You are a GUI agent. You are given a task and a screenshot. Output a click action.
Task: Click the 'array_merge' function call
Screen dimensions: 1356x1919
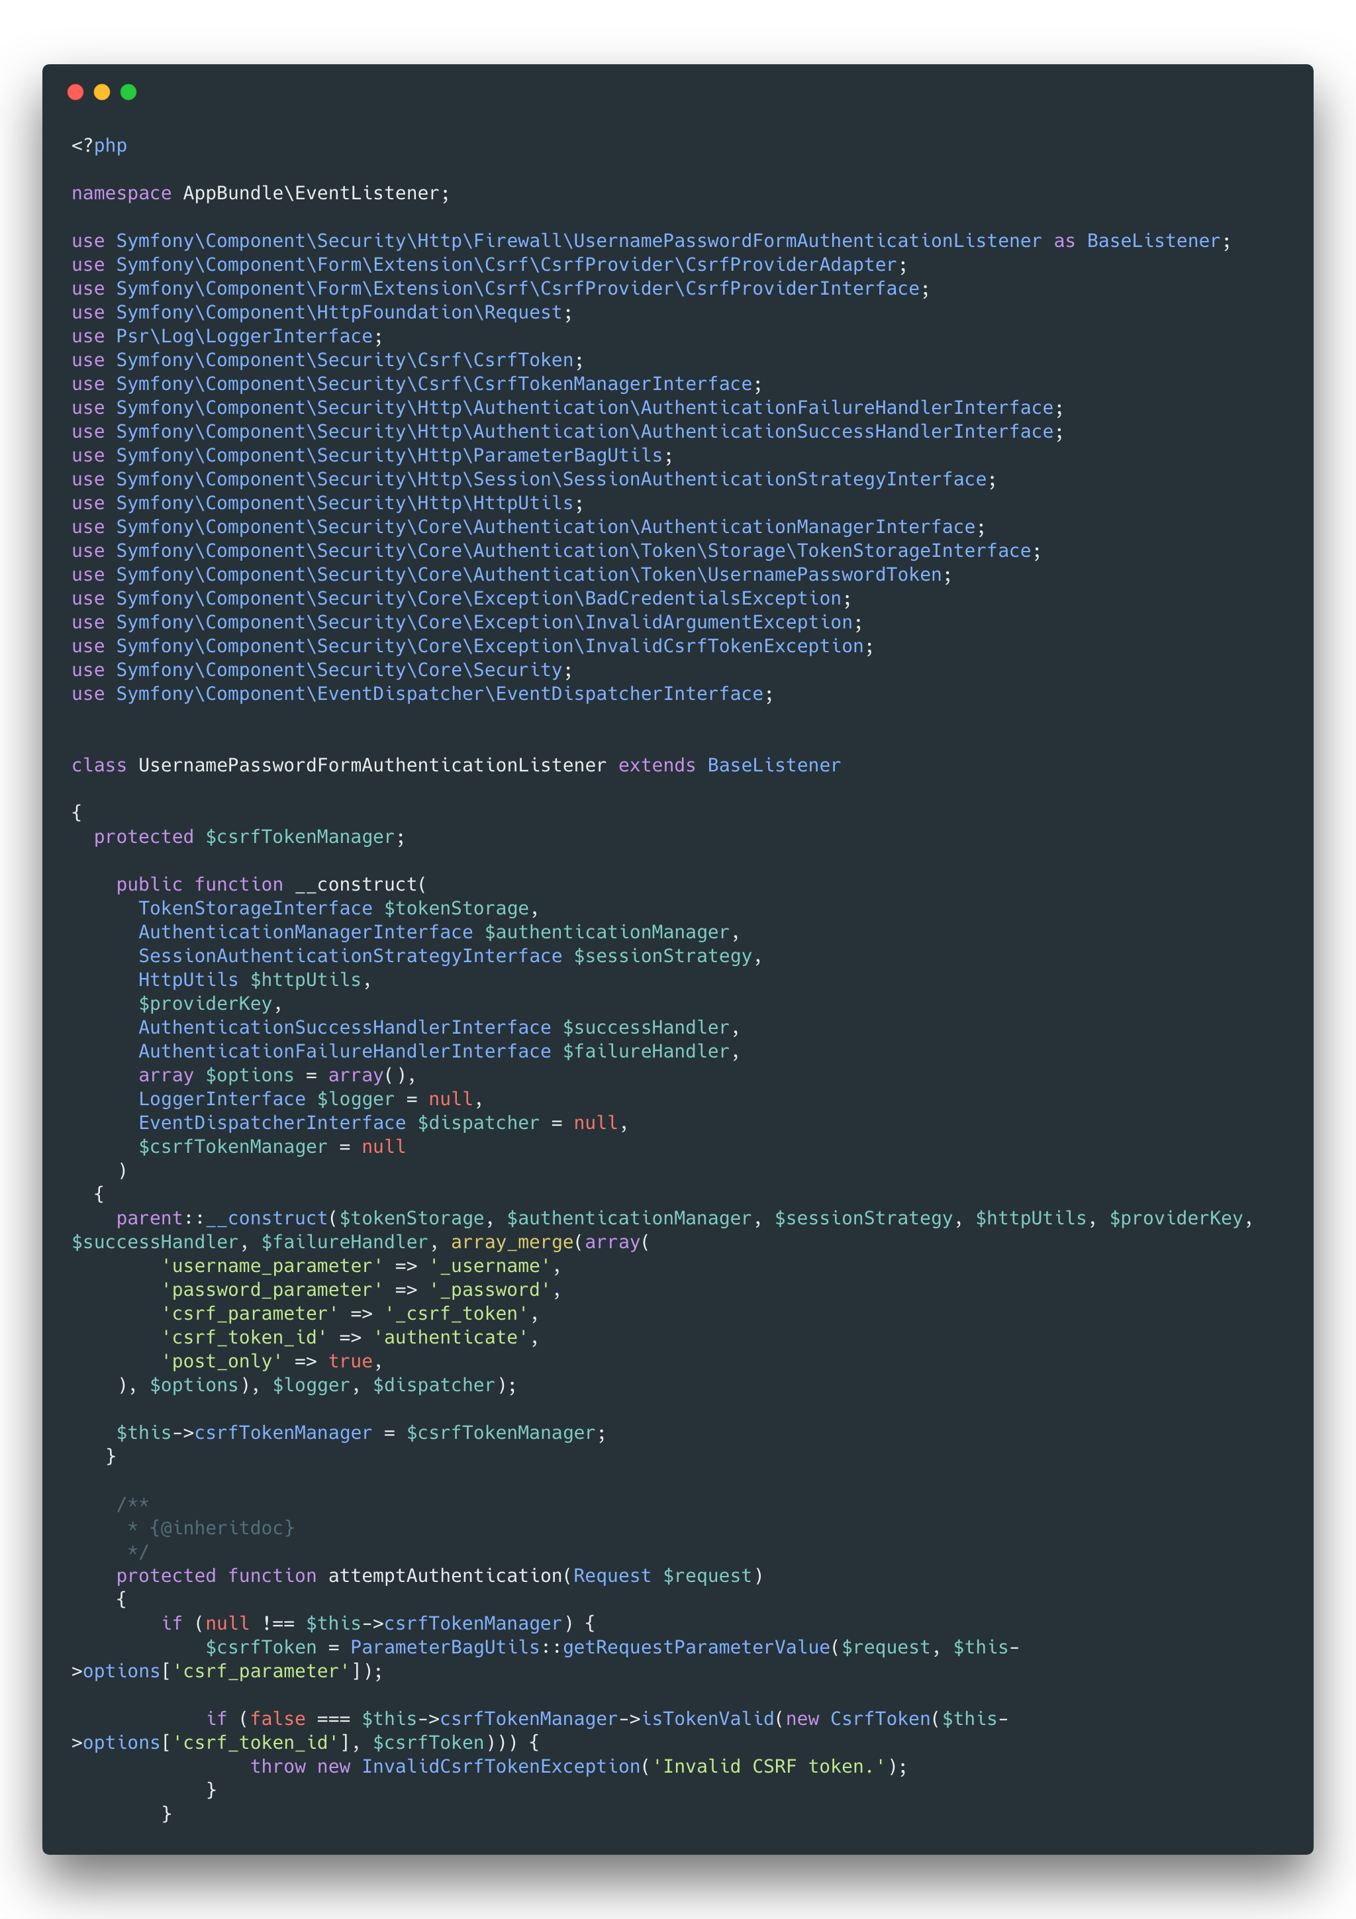coord(511,1242)
